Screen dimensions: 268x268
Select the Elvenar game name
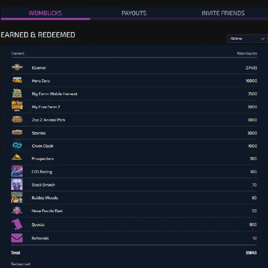(39, 68)
